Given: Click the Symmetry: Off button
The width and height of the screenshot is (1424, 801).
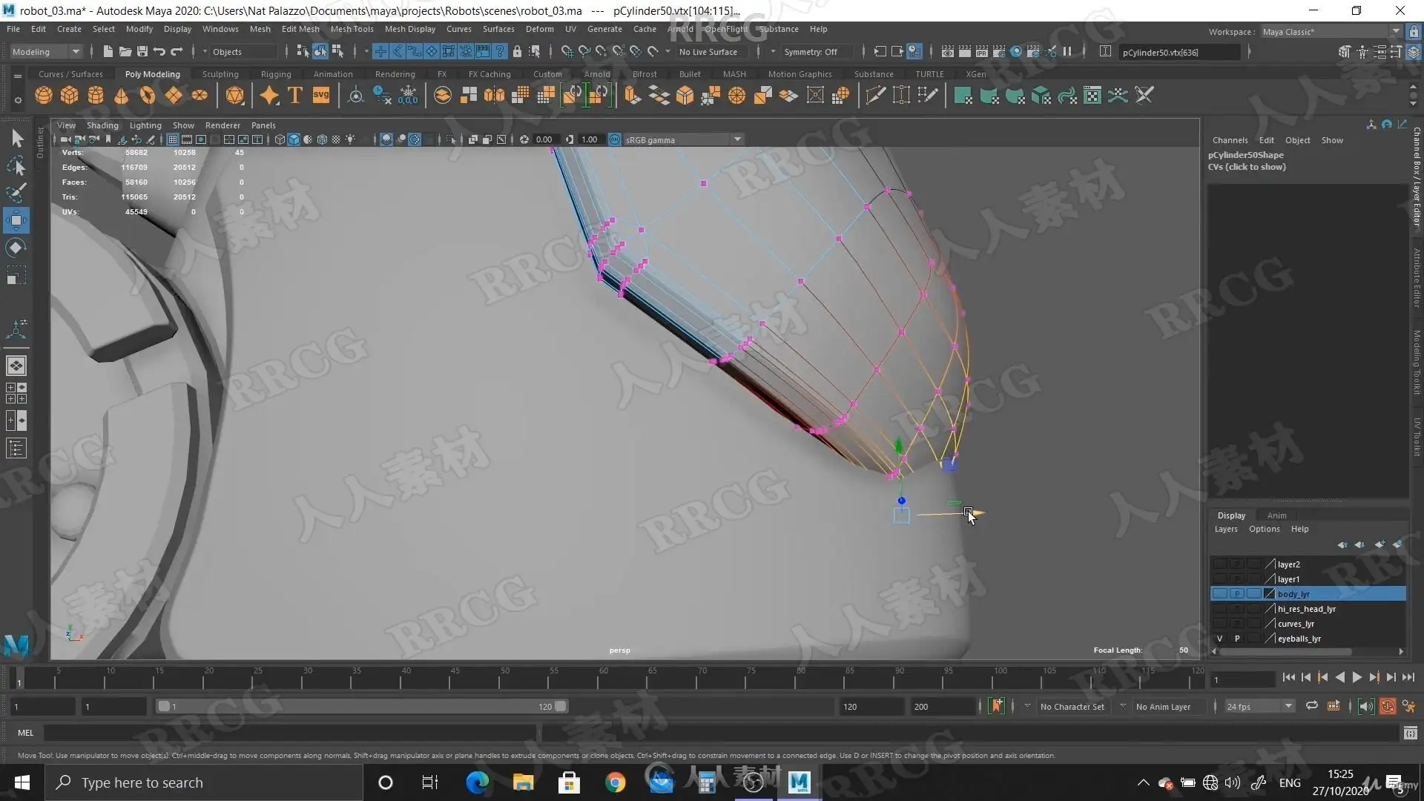Looking at the screenshot, I should coord(810,52).
